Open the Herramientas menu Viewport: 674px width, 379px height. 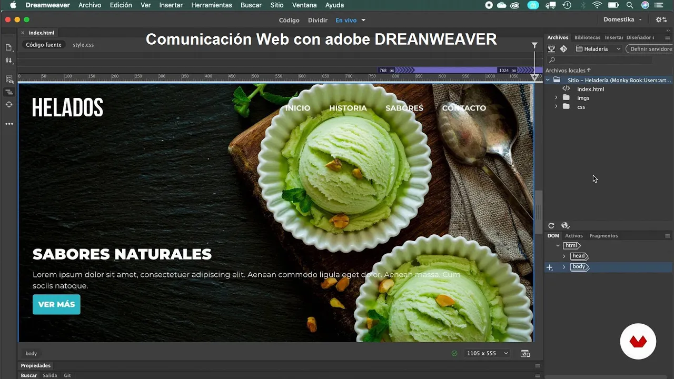coord(212,5)
